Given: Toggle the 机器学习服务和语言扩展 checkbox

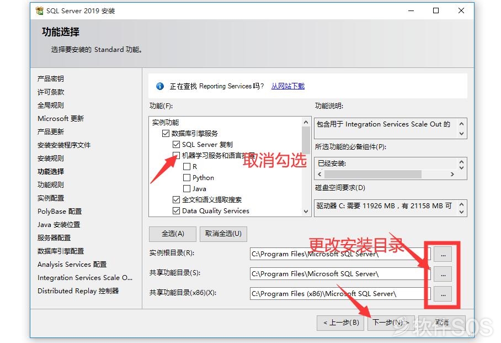Looking at the screenshot, I should click(x=176, y=156).
